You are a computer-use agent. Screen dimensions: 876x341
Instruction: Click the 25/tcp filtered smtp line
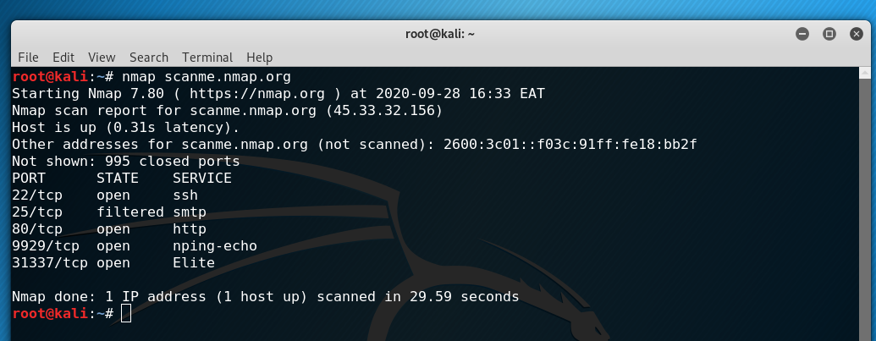point(109,212)
